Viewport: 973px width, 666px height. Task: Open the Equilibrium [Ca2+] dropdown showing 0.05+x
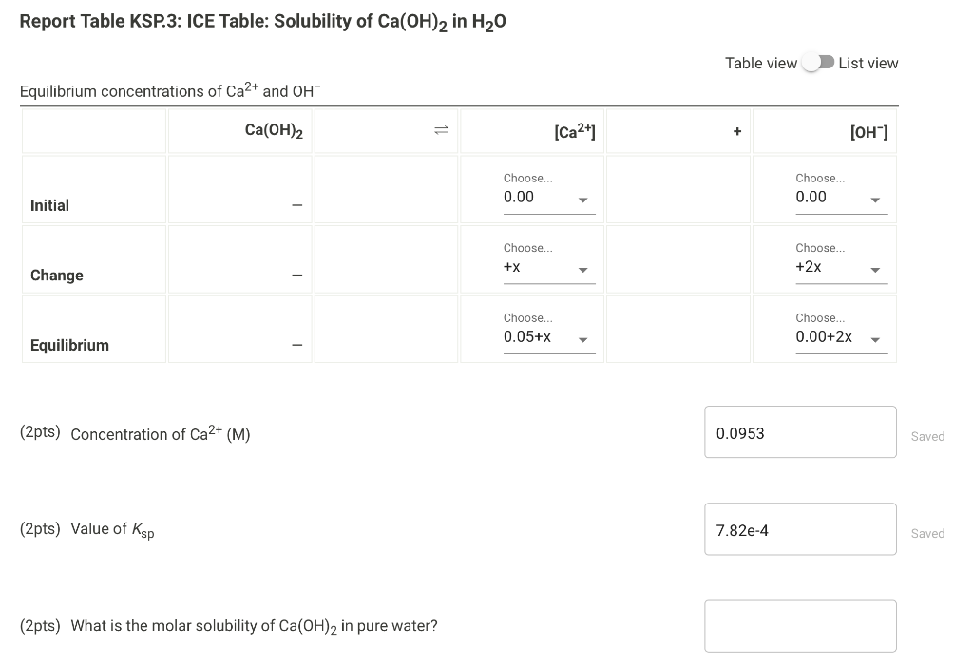tap(548, 336)
